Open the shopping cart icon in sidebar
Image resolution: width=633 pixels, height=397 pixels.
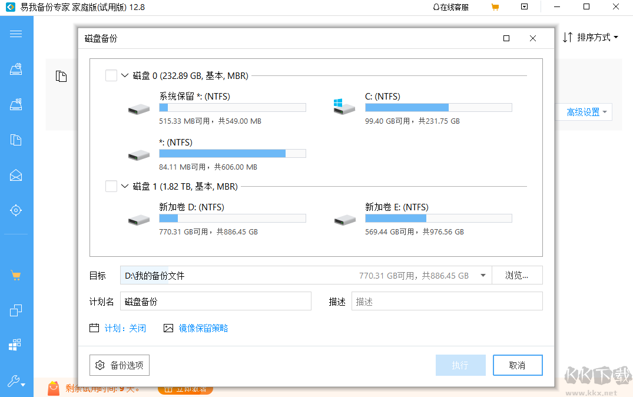point(16,275)
